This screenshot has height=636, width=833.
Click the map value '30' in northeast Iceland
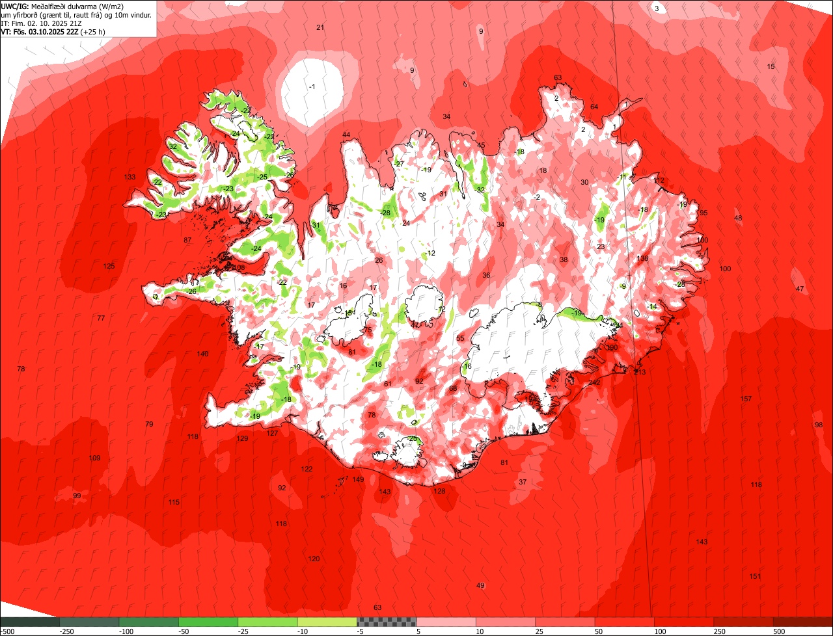(x=584, y=183)
